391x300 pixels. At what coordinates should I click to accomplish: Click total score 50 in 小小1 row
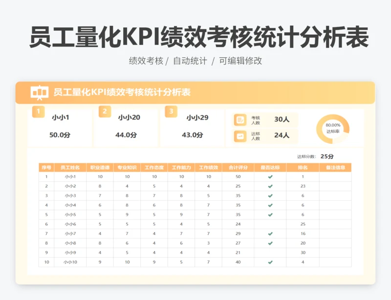(238, 177)
